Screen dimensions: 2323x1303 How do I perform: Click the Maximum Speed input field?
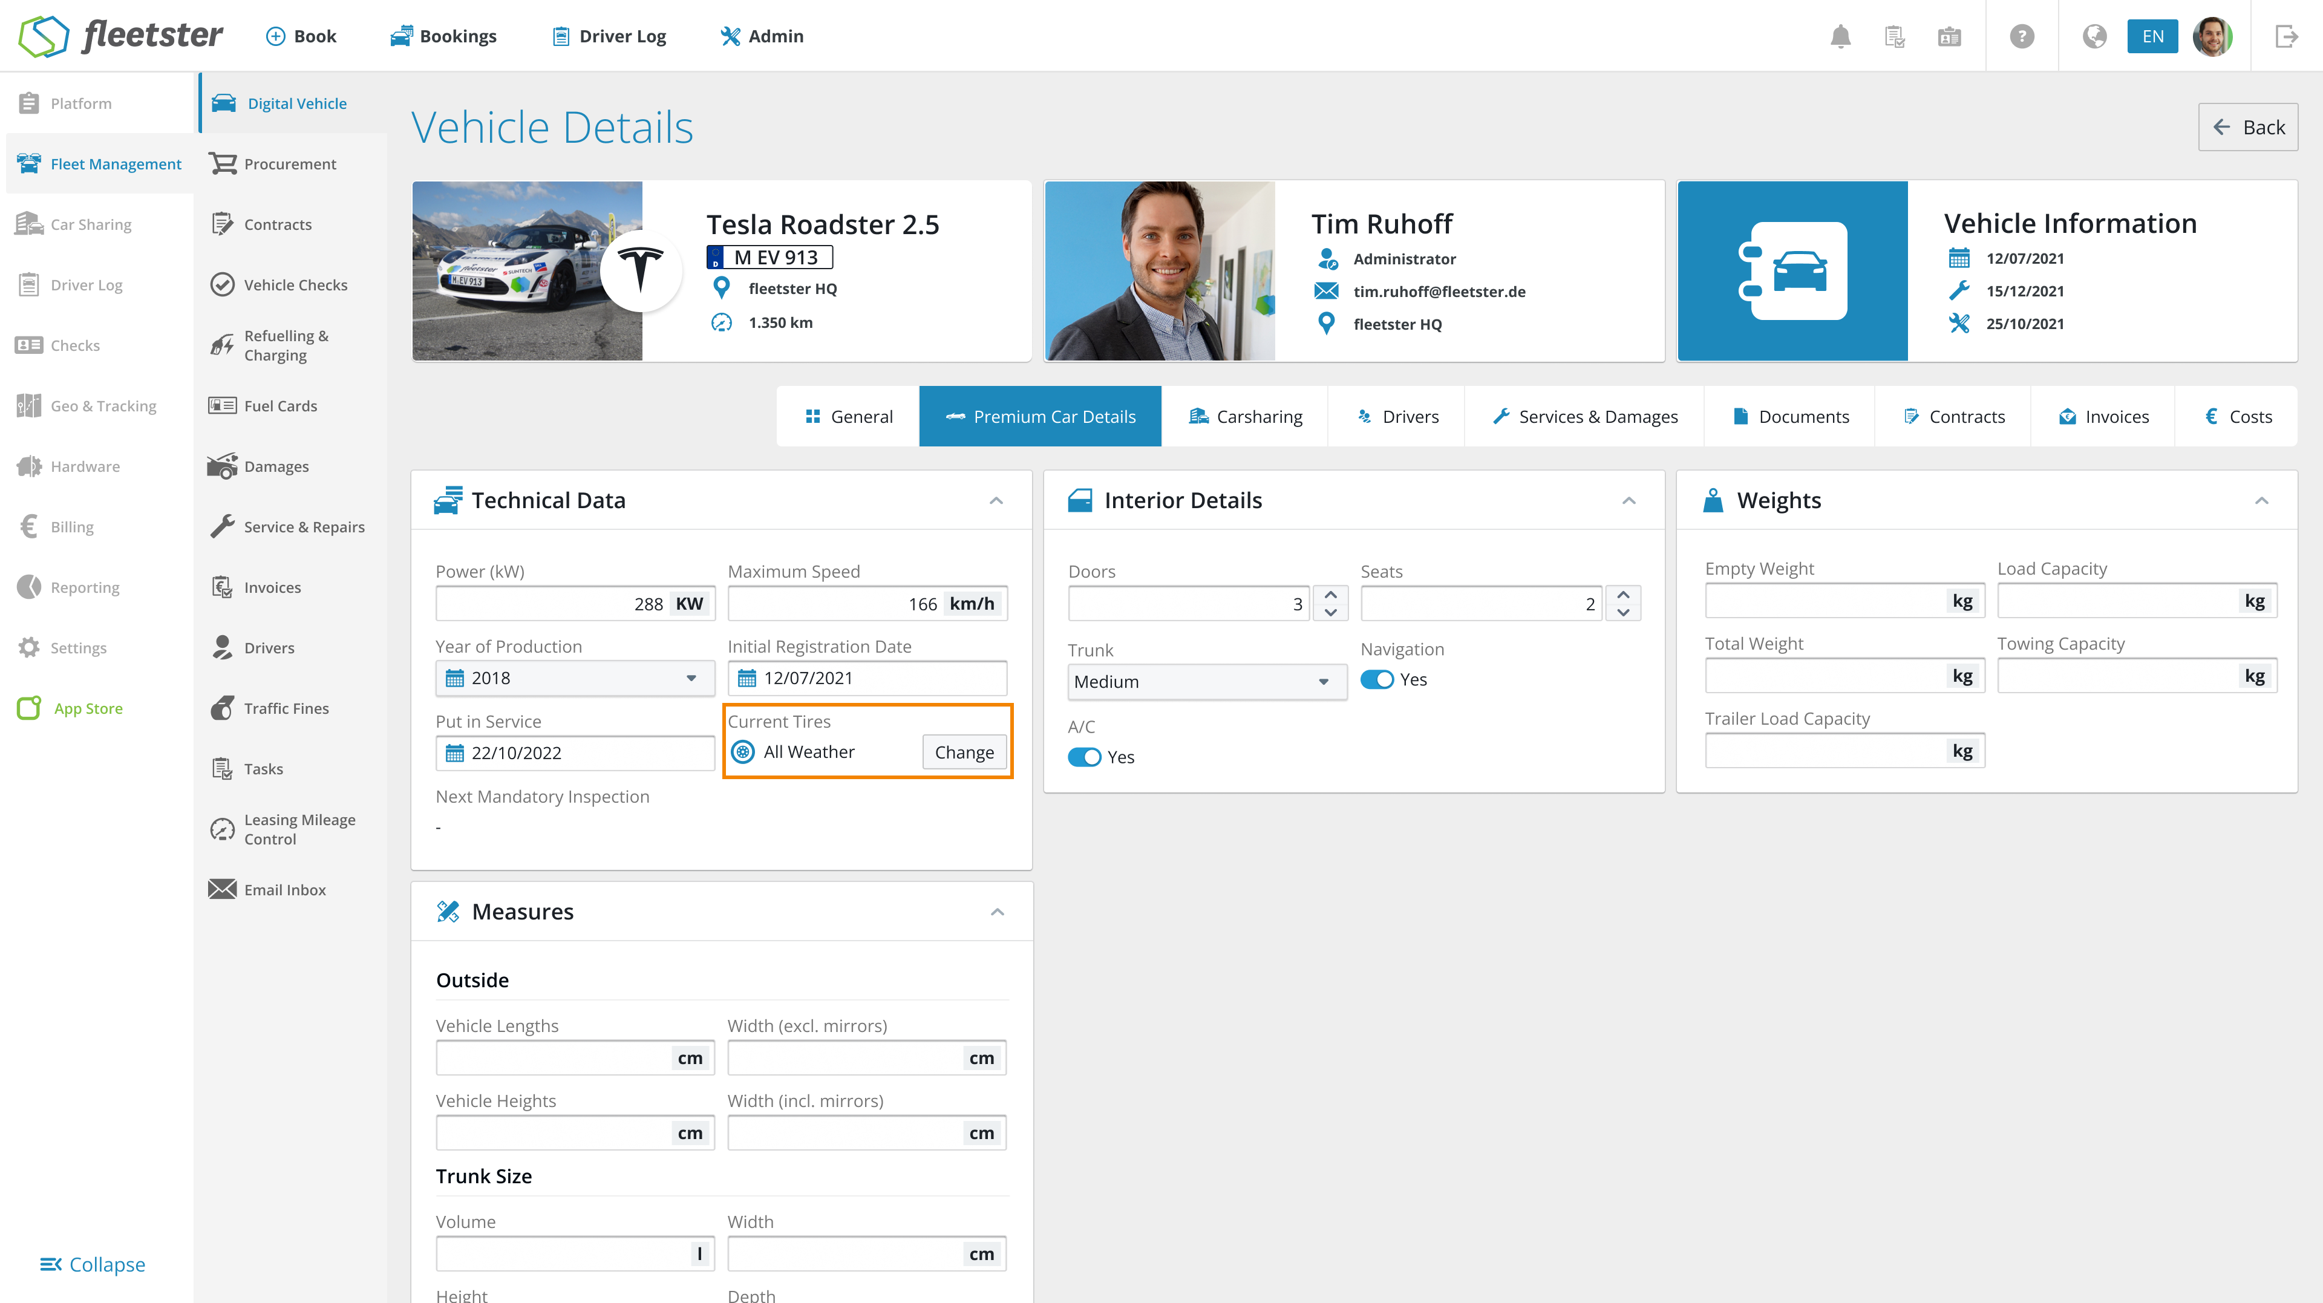click(x=867, y=603)
